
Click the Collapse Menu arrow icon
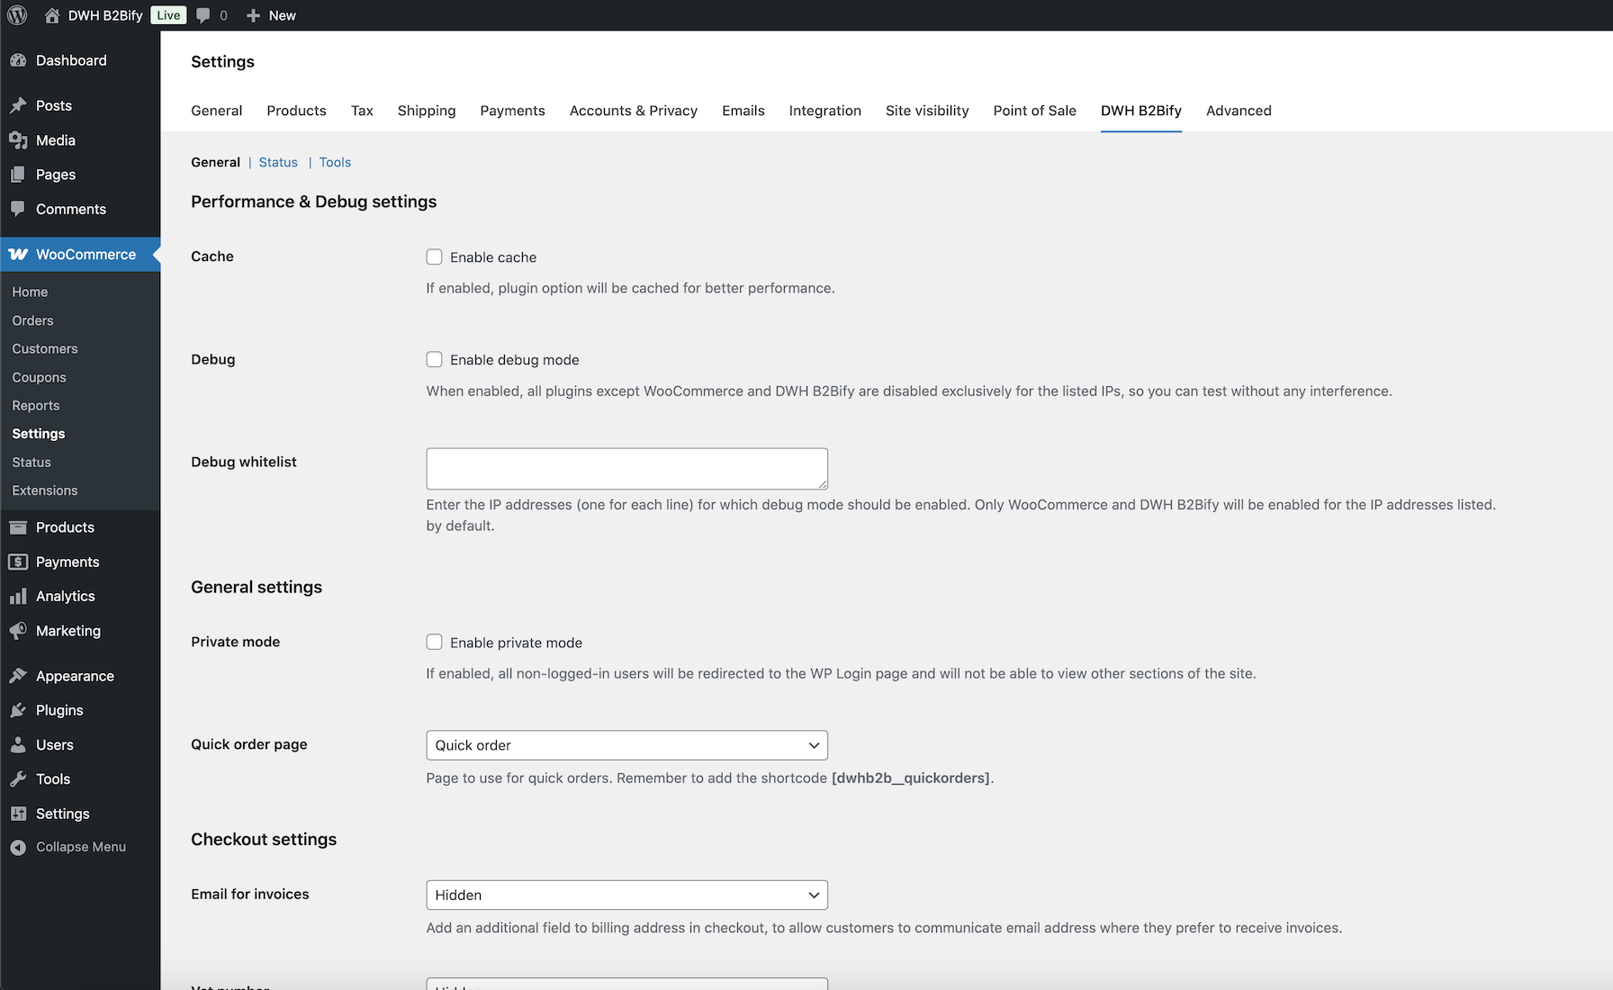pos(18,847)
